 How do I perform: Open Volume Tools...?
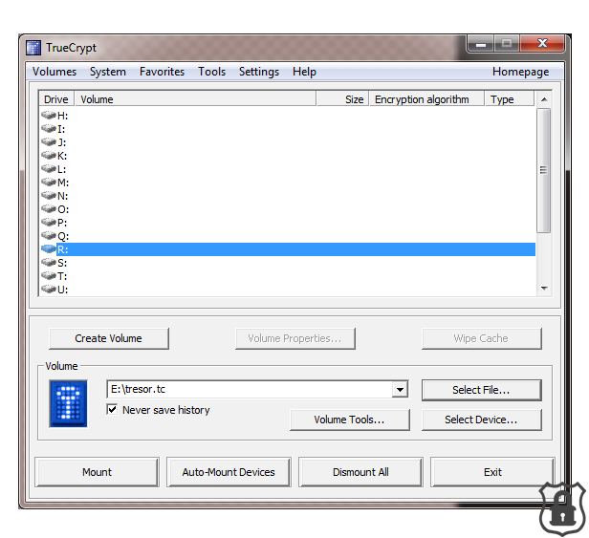pos(349,420)
